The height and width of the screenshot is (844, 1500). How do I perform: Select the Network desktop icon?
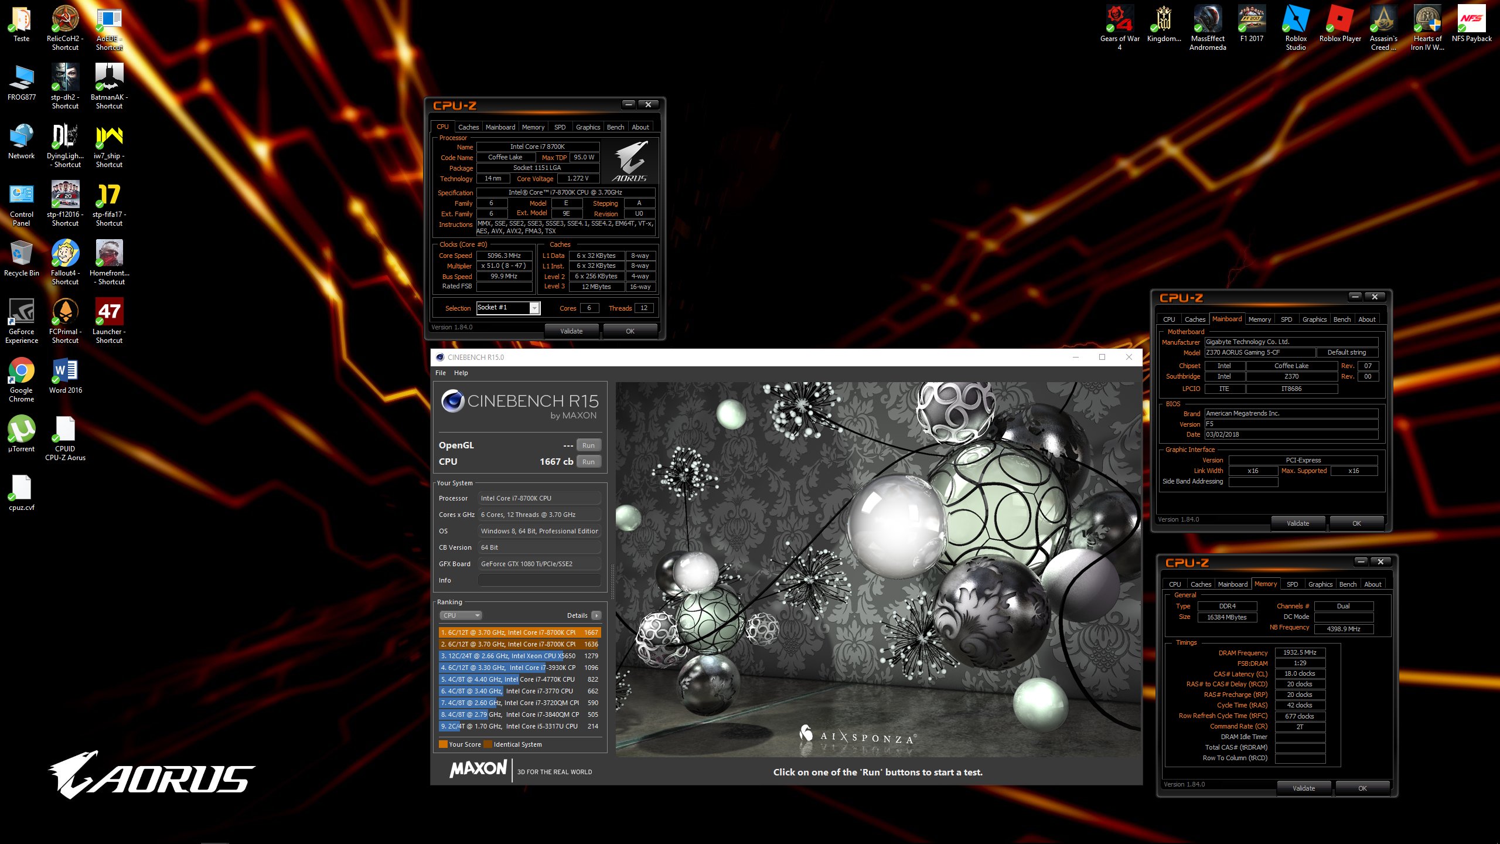click(x=21, y=141)
